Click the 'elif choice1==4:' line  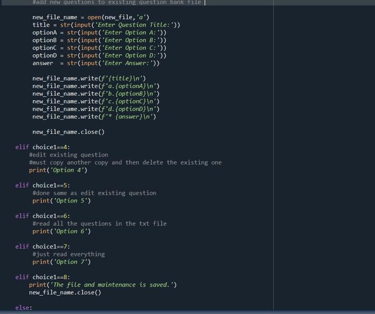[42, 147]
